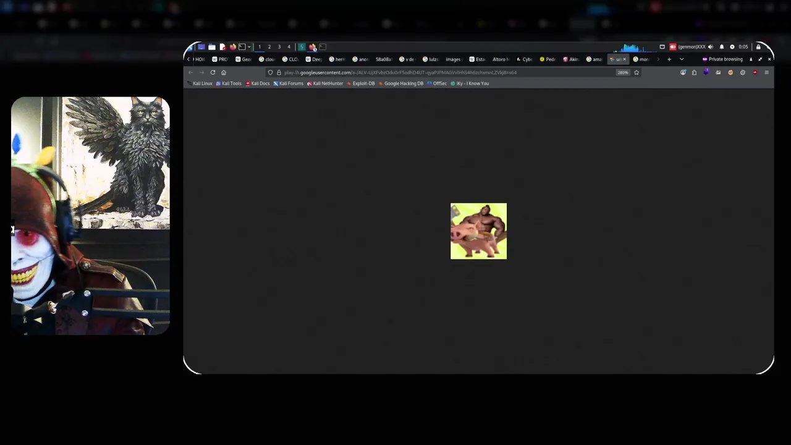Open the Exploit-DB bookmark
Image resolution: width=791 pixels, height=445 pixels.
point(361,83)
